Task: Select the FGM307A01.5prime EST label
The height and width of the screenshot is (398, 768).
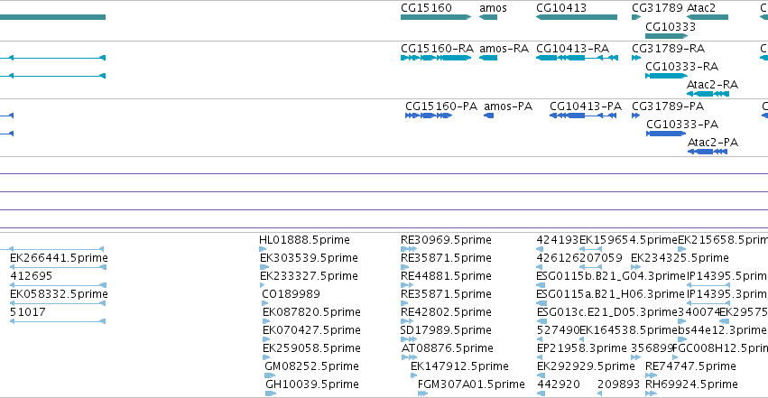Action: click(x=471, y=384)
